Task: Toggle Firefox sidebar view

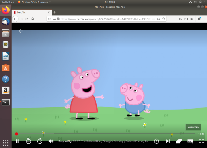Action: [186, 19]
